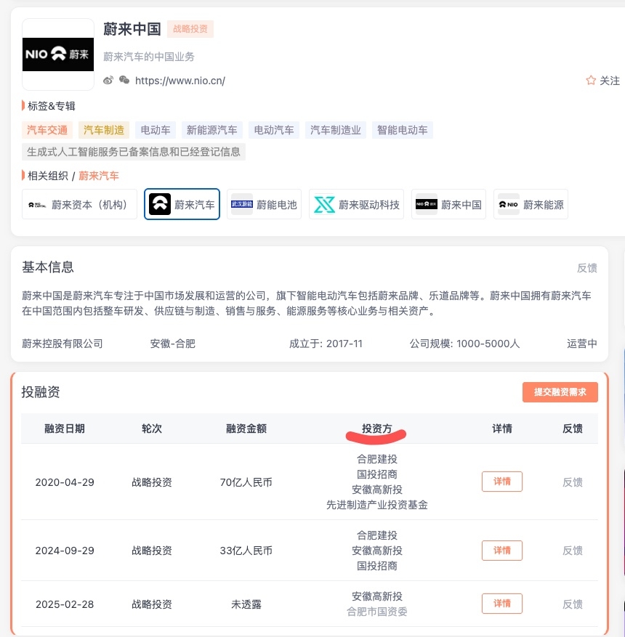Click the 战略投资 badge beside 蔚来中国

click(x=190, y=29)
